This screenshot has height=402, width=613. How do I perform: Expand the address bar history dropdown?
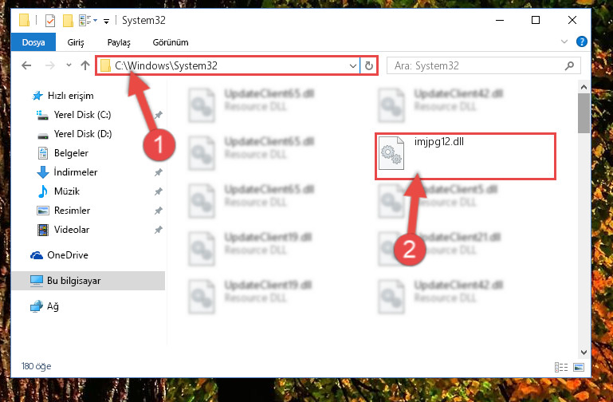point(352,65)
